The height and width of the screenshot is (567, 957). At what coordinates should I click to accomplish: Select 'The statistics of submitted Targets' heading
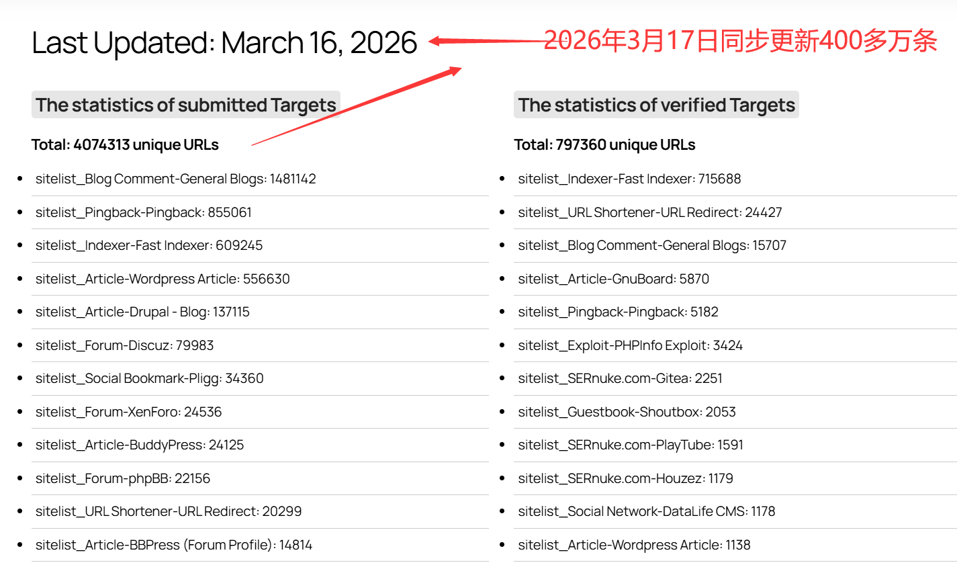186,105
